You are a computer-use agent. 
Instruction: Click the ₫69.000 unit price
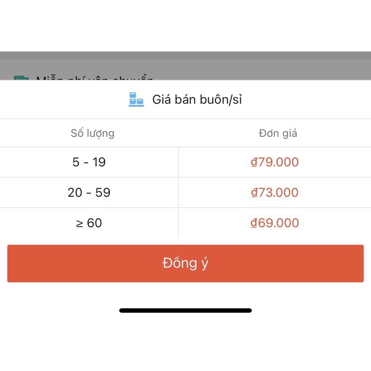click(275, 223)
